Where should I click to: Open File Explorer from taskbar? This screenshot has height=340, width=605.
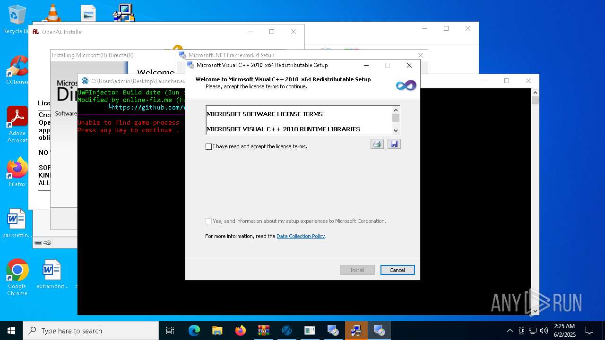217,331
